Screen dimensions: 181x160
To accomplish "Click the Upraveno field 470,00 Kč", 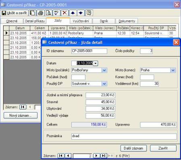I will pyautogui.click(x=158, y=125).
